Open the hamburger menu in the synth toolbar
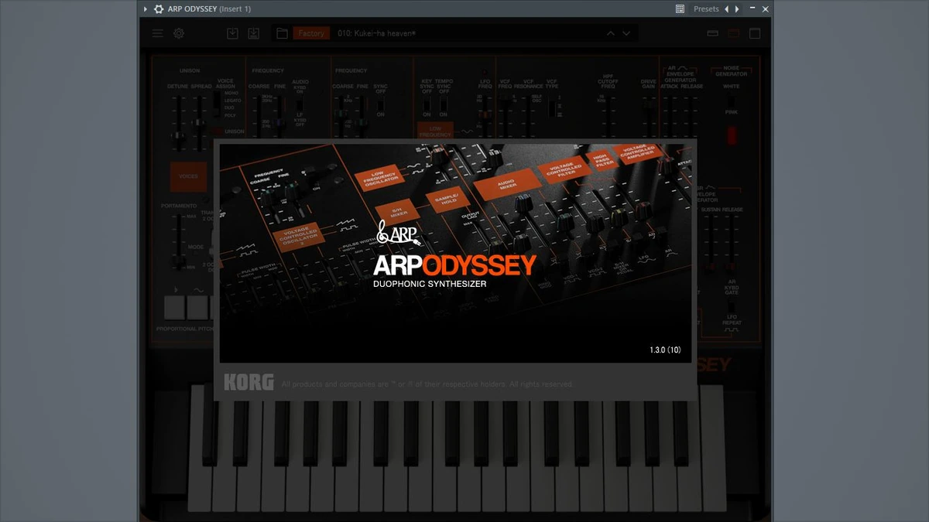The image size is (929, 522). pyautogui.click(x=158, y=33)
